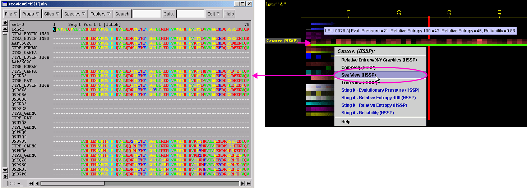
Task: Open the Sites dropdown menu
Action: (x=51, y=14)
